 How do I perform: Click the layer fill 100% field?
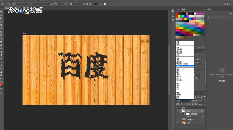201,104
